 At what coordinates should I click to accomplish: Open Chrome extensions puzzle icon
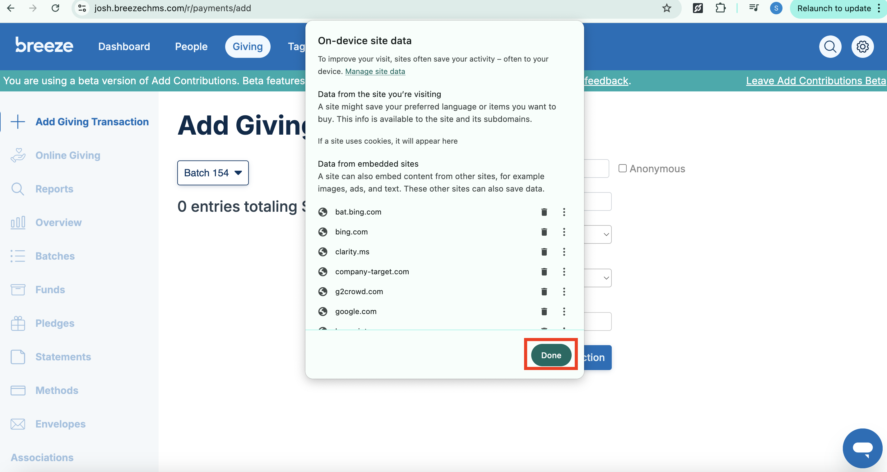coord(720,8)
